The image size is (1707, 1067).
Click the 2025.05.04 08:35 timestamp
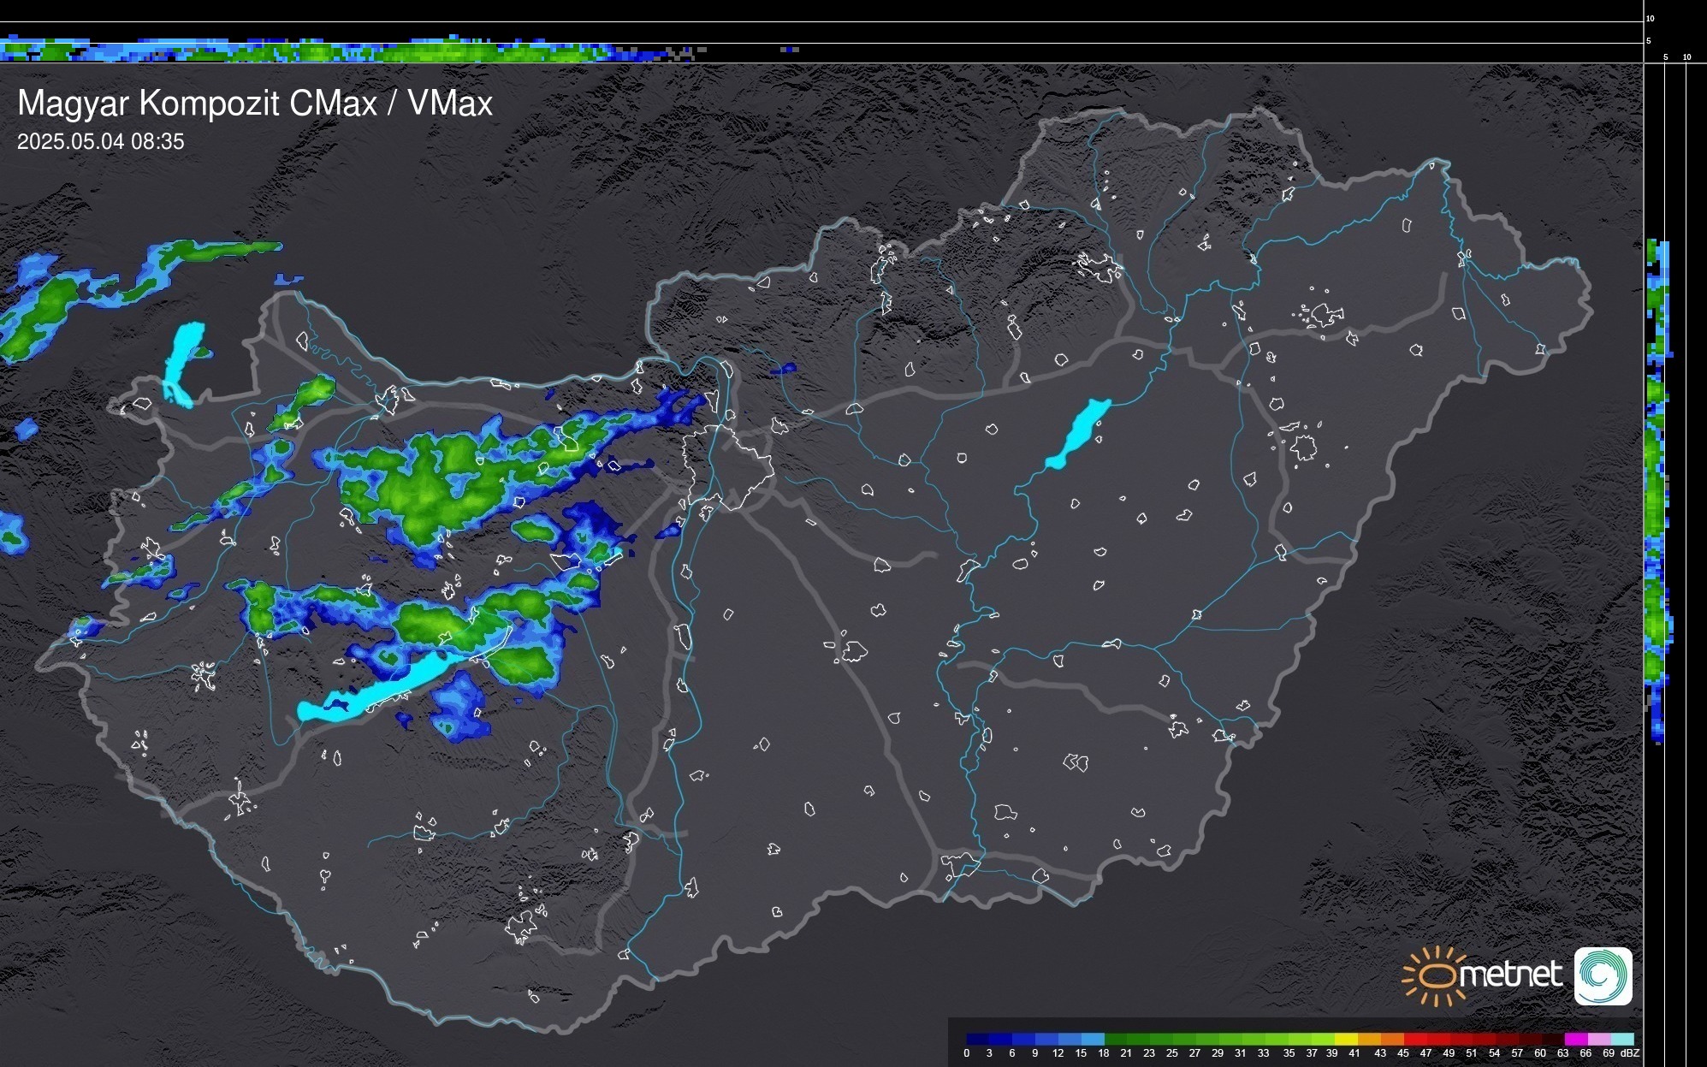point(101,142)
